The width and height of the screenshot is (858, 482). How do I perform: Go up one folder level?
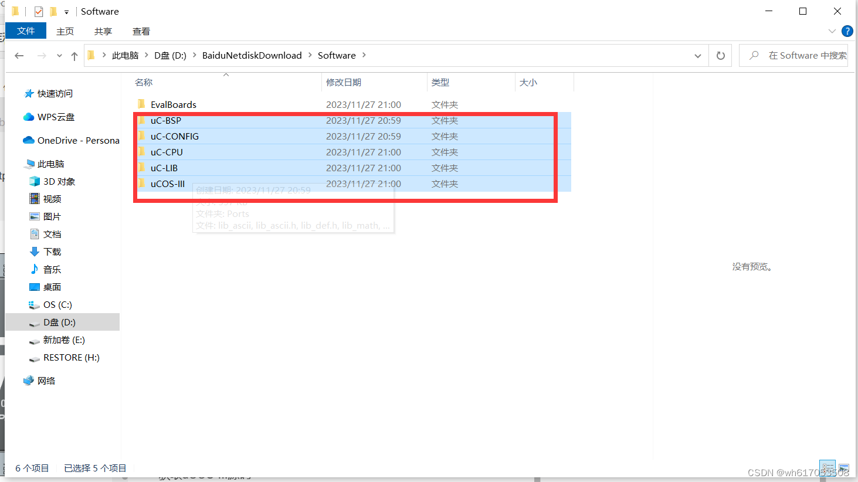[74, 56]
